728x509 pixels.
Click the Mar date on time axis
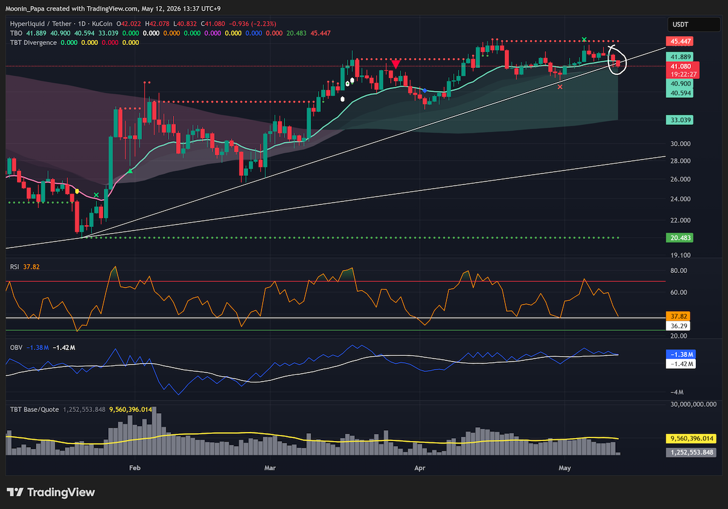coord(271,468)
